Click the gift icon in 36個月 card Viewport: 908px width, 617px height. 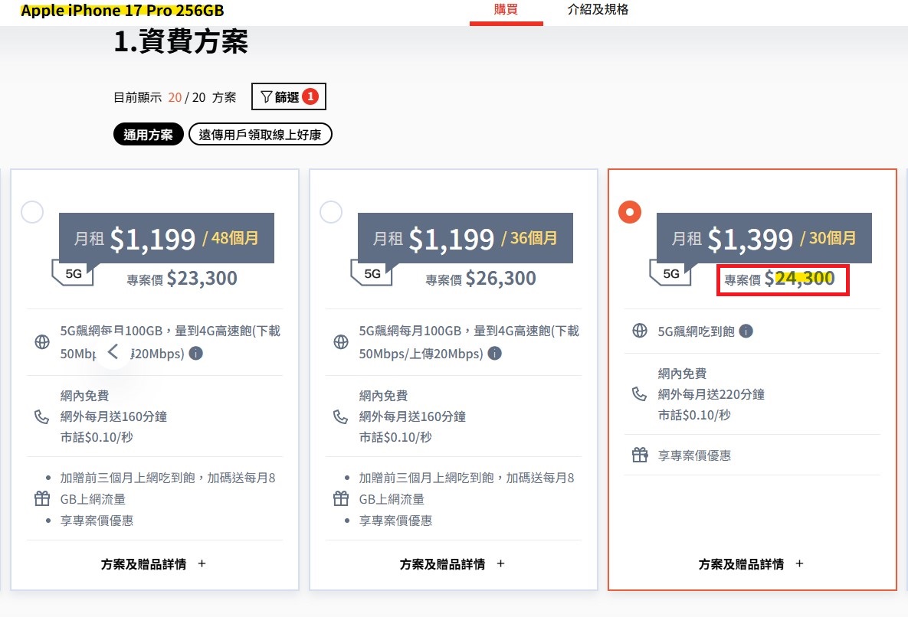tap(341, 498)
